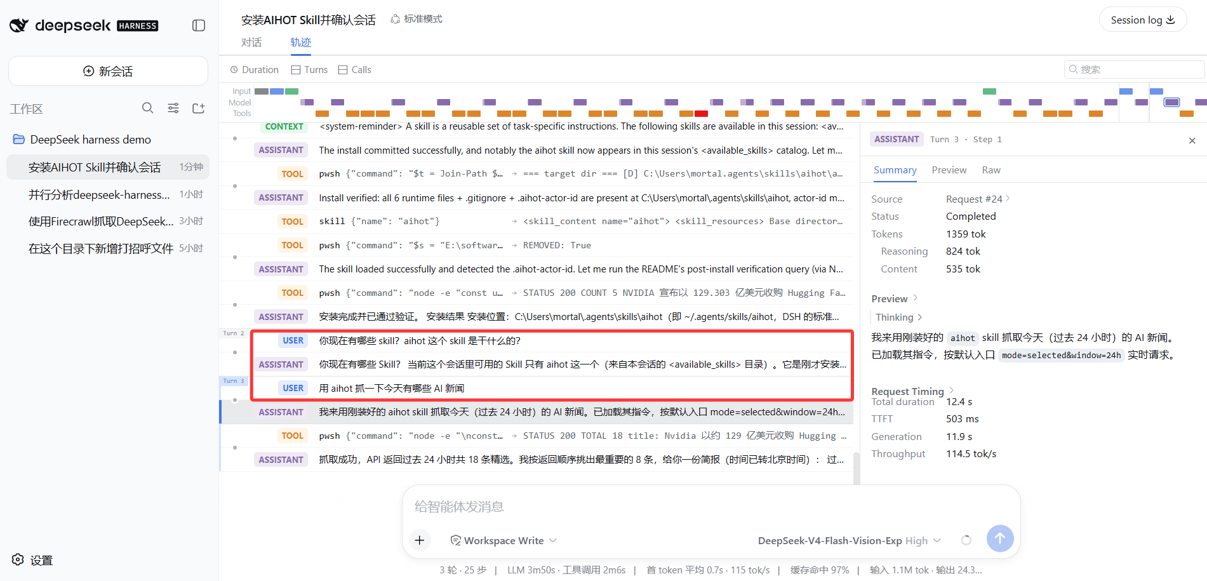Click the selected model block in timeline

pos(1171,102)
